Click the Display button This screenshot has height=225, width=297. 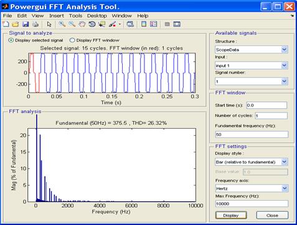(231, 216)
